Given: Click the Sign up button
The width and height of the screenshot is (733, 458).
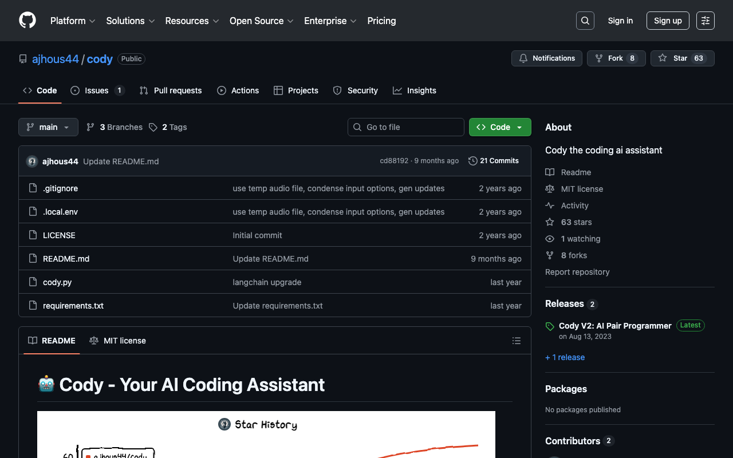Looking at the screenshot, I should [x=667, y=21].
